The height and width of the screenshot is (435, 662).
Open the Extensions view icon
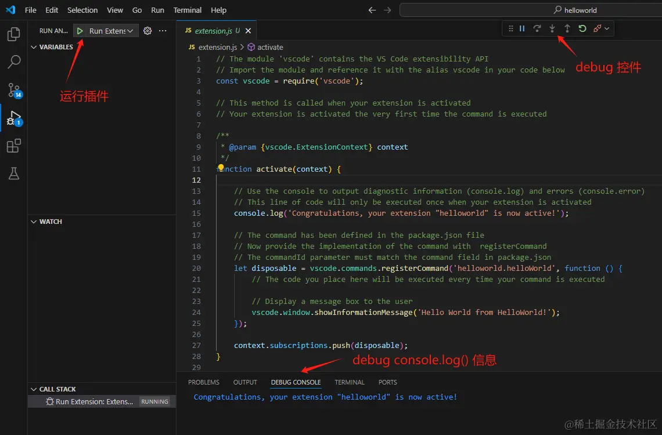[13, 146]
